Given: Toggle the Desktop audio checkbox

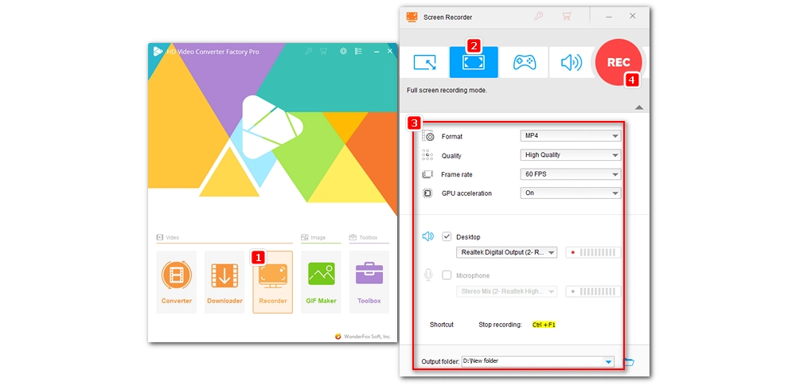Looking at the screenshot, I should [447, 236].
